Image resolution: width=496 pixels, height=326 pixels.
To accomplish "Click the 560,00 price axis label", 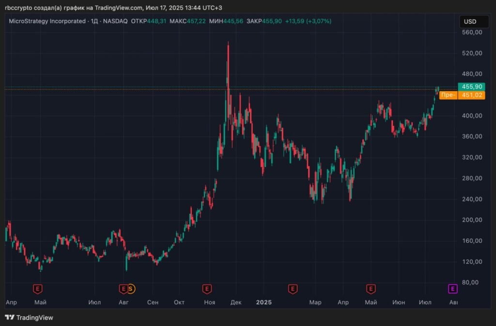I will point(472,32).
